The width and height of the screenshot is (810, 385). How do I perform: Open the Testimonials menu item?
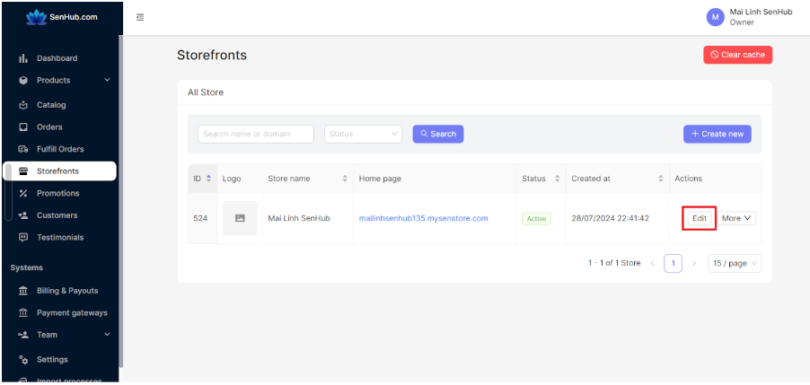coord(59,238)
